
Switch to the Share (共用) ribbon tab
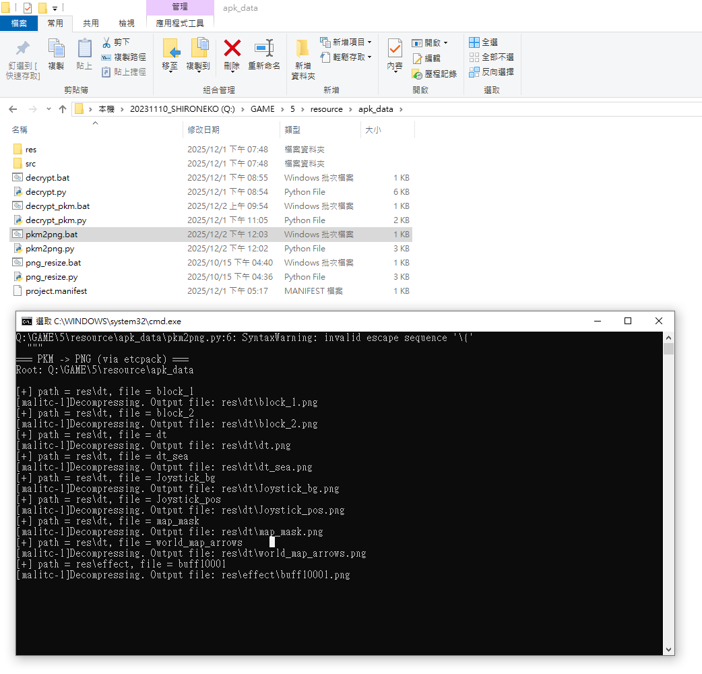pyautogui.click(x=90, y=23)
